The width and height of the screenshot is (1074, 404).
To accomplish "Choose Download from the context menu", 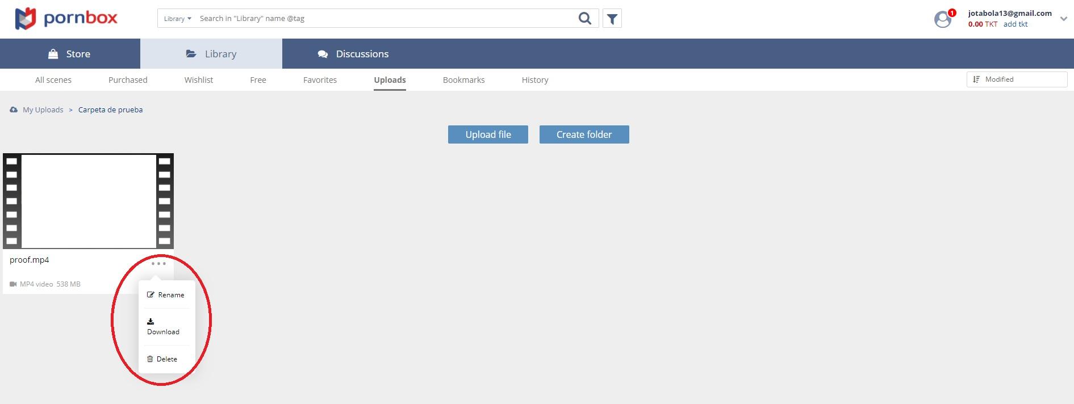I will point(163,327).
